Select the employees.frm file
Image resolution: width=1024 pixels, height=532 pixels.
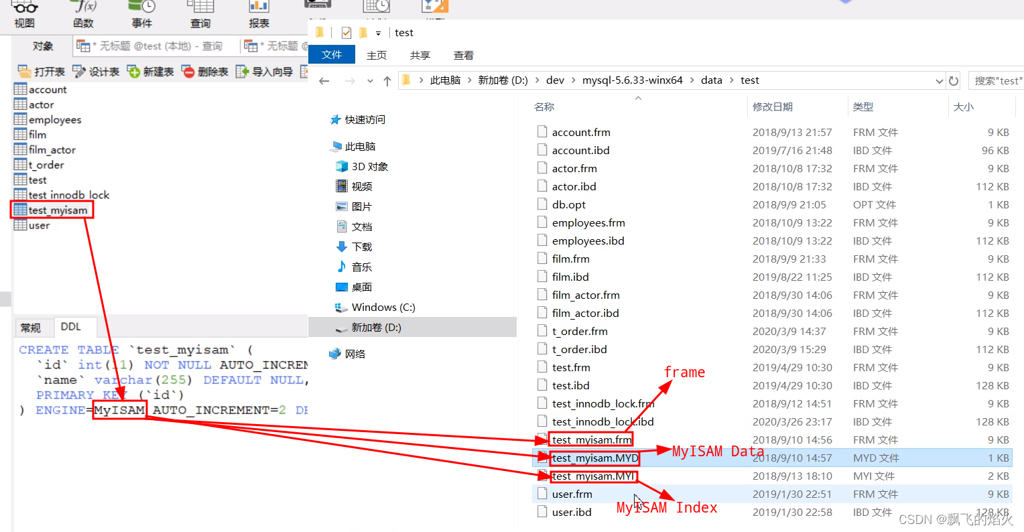[773, 223]
